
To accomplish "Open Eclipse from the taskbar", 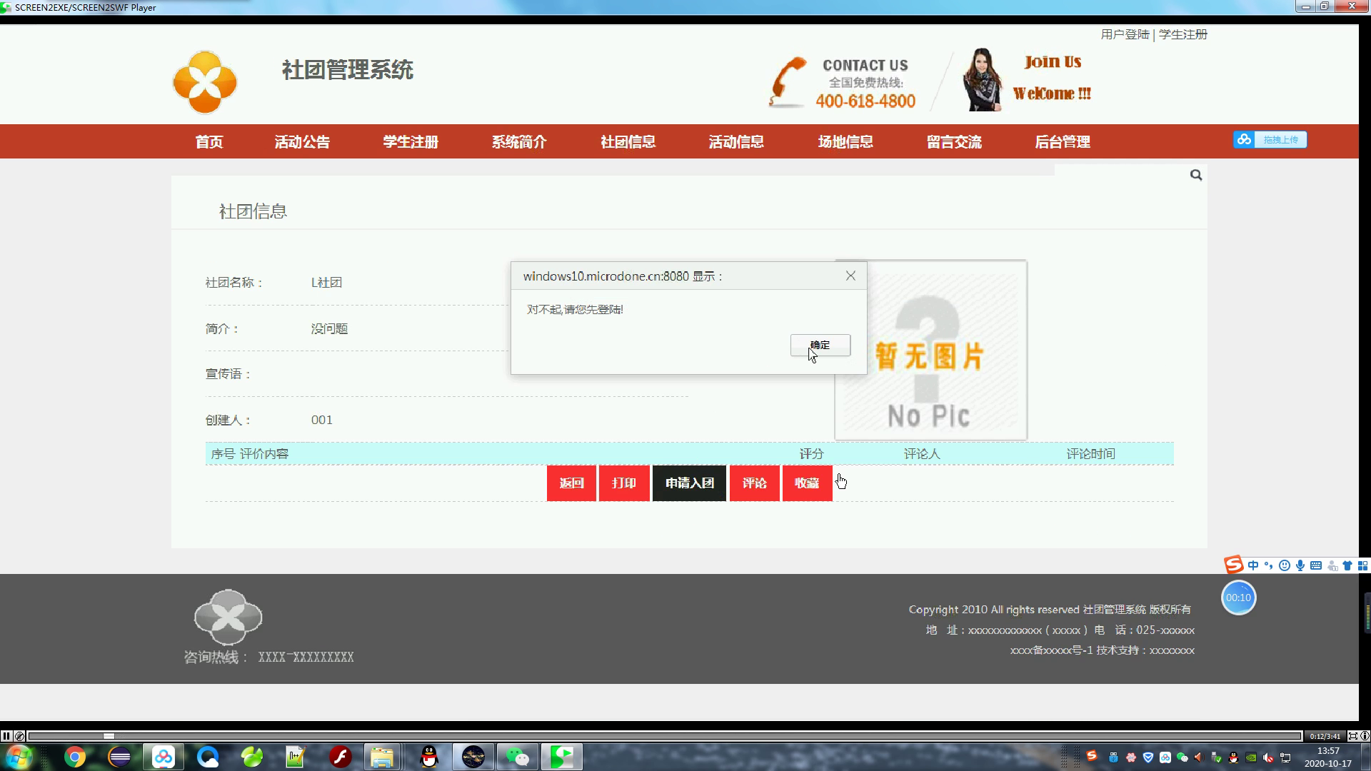I will [119, 757].
